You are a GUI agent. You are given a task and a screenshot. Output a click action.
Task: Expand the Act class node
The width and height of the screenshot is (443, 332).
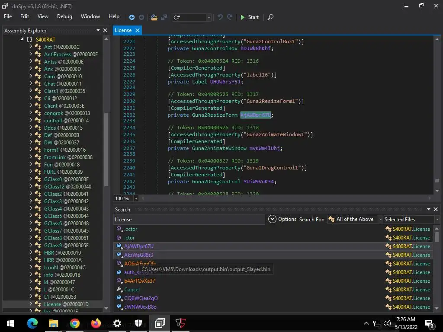click(x=31, y=47)
